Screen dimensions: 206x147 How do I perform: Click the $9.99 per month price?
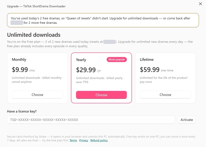coord(23,70)
